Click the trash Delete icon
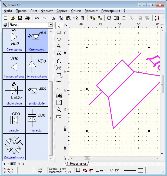 [x=83, y=18]
